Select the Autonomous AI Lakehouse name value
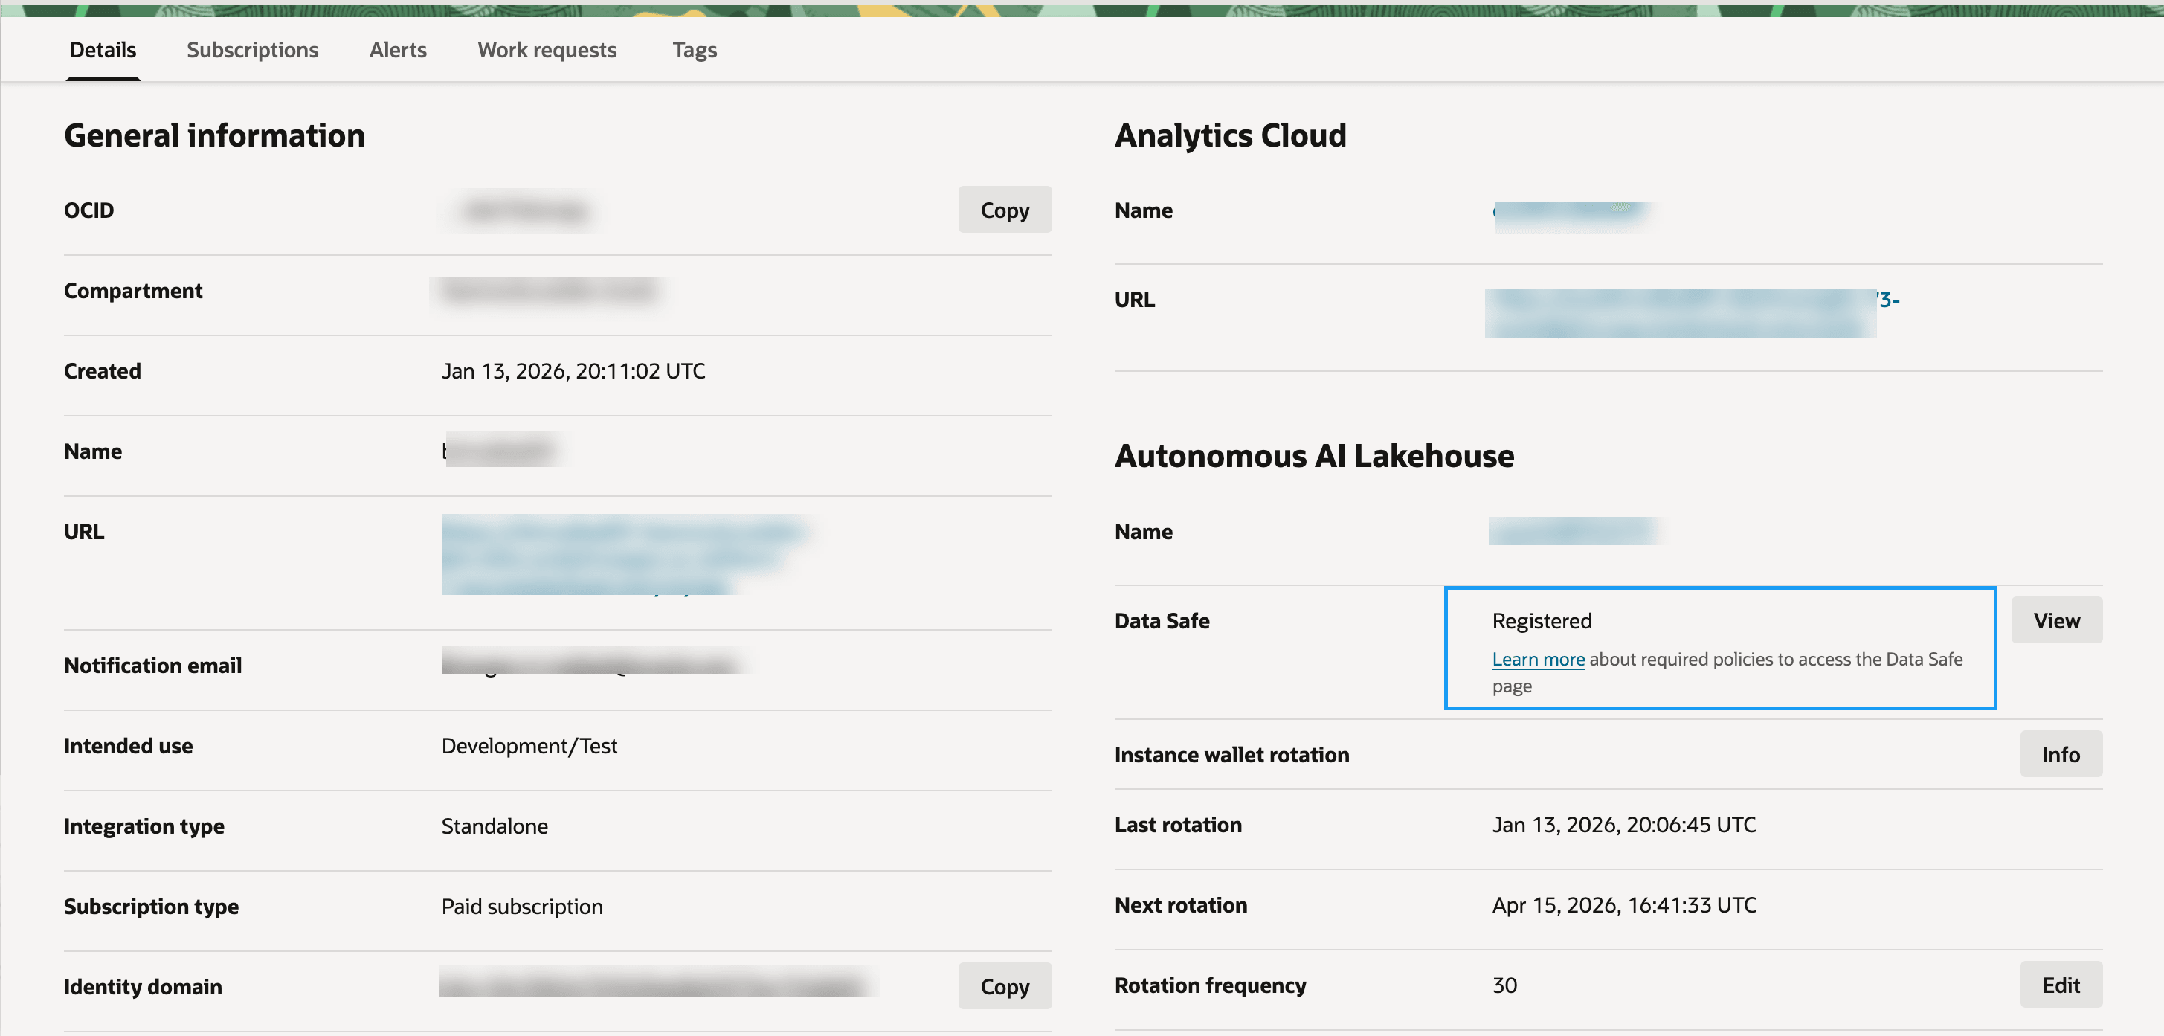 1574,531
